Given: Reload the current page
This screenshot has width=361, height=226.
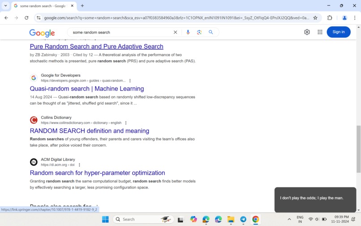Looking at the screenshot, I should [26, 18].
